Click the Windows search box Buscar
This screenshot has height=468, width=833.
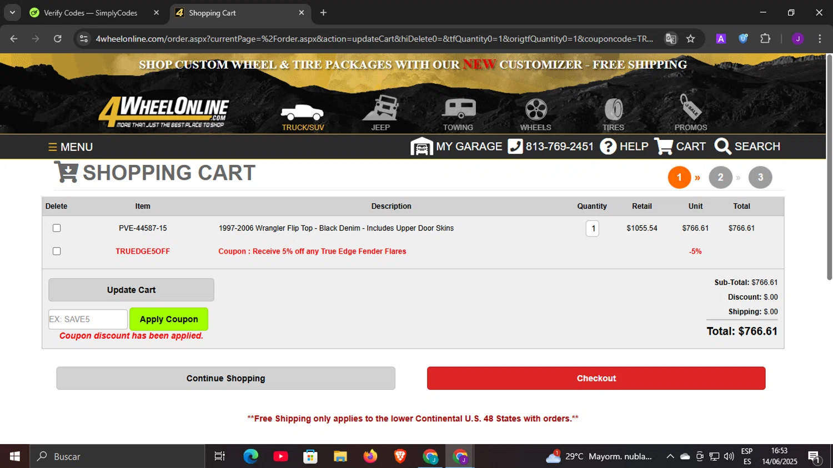coord(118,456)
